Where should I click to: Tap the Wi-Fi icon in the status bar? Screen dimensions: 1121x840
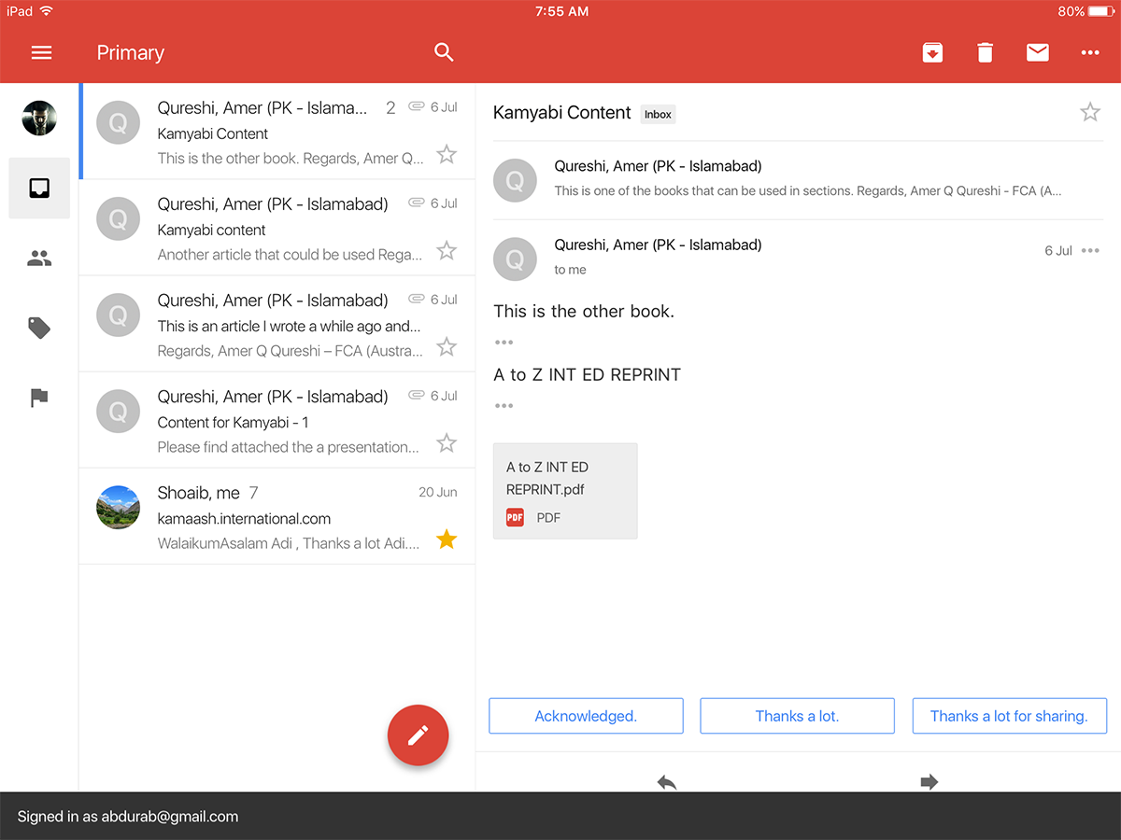[47, 11]
